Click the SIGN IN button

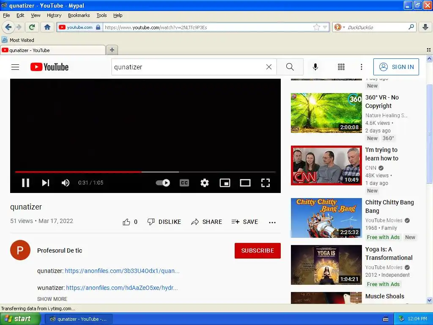[x=396, y=67]
